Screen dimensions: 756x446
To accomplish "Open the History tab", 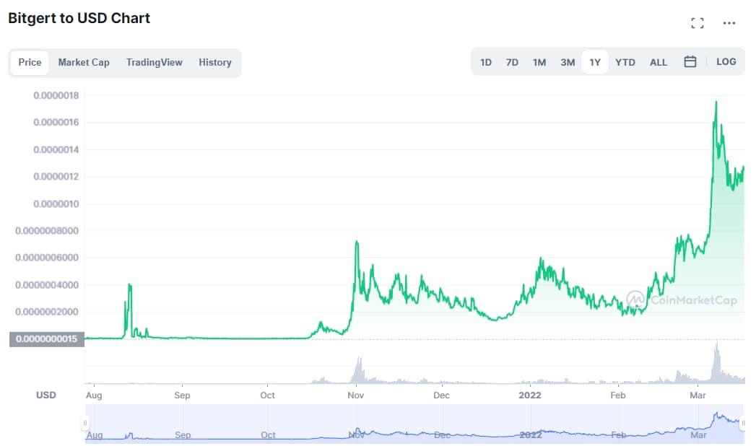I will point(215,63).
